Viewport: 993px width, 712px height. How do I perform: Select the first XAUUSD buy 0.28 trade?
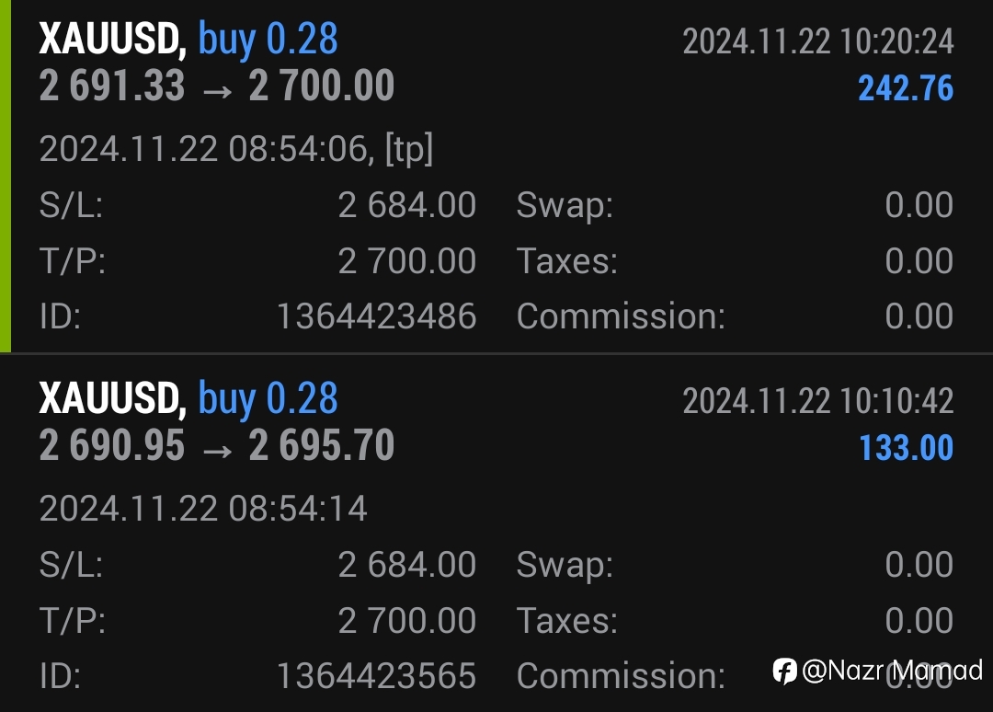[x=496, y=176]
